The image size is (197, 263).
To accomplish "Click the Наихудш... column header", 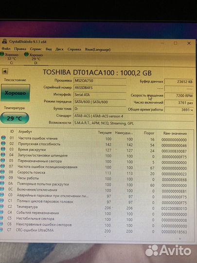I will (x=124, y=133).
